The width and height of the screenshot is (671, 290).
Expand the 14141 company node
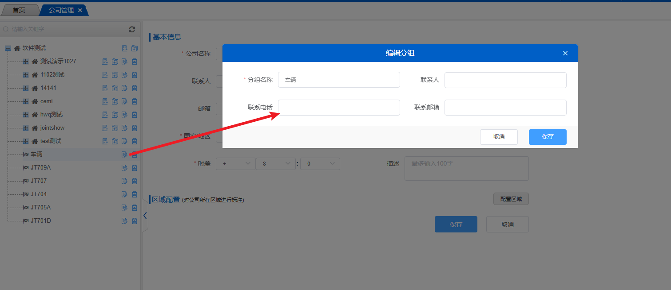pos(26,88)
